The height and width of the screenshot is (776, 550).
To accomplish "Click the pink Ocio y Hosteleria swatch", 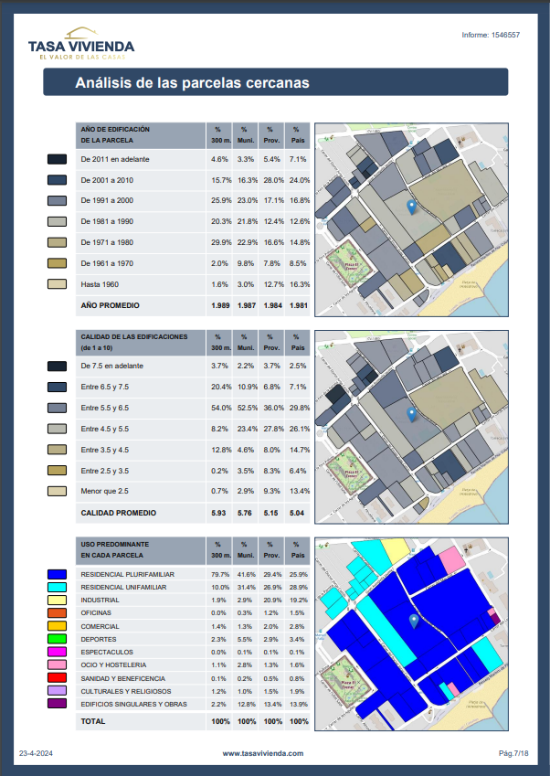I will (x=57, y=665).
